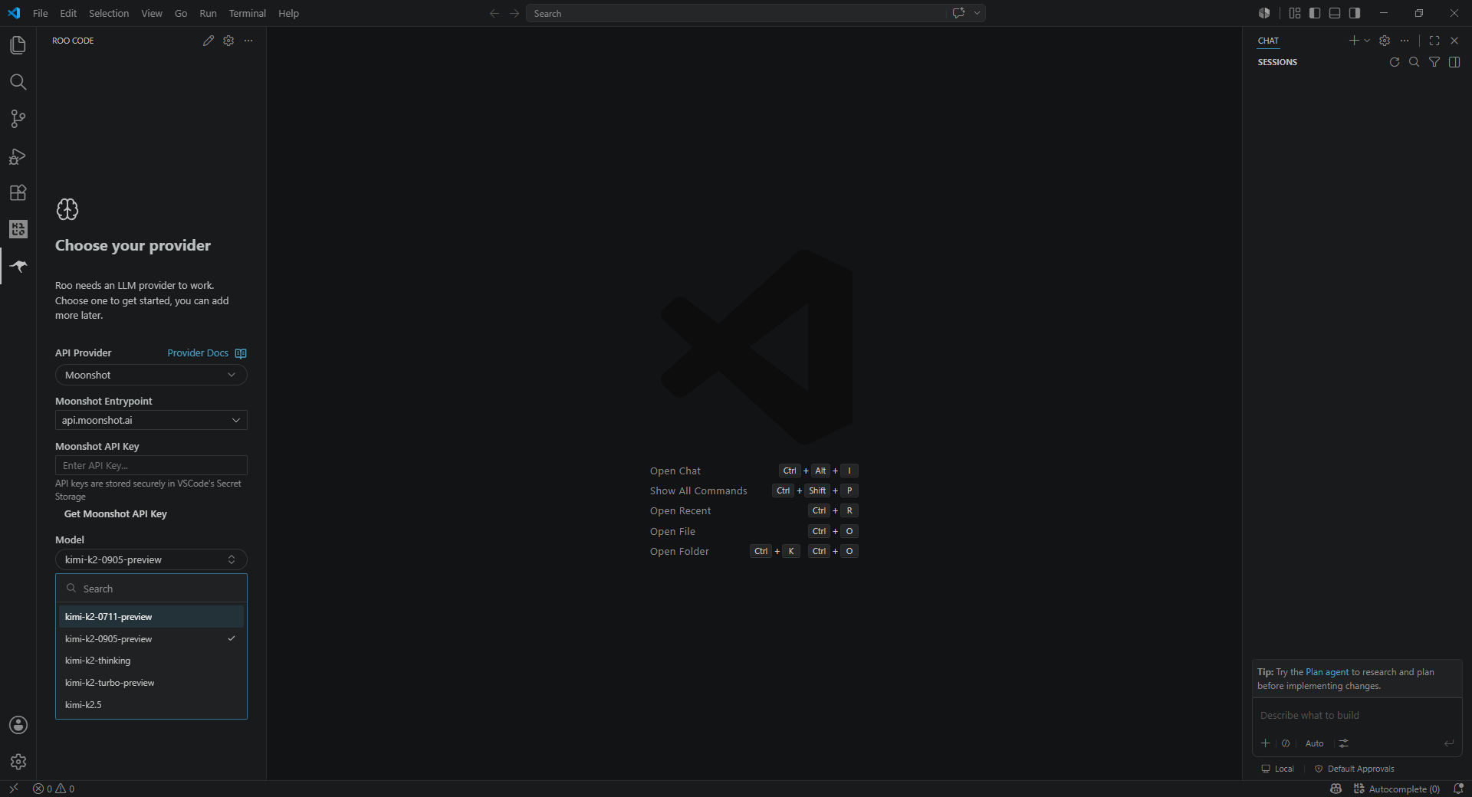Open the Search view in activity bar

coord(18,82)
